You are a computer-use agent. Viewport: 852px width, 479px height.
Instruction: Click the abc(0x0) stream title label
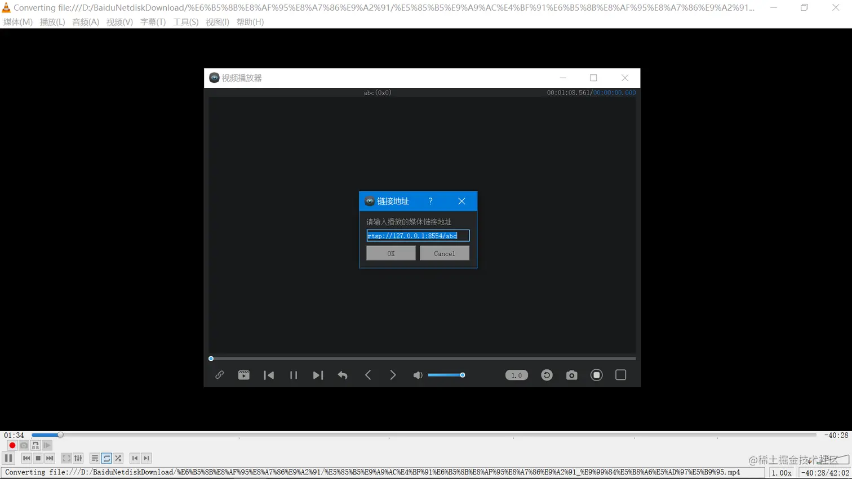(x=378, y=93)
